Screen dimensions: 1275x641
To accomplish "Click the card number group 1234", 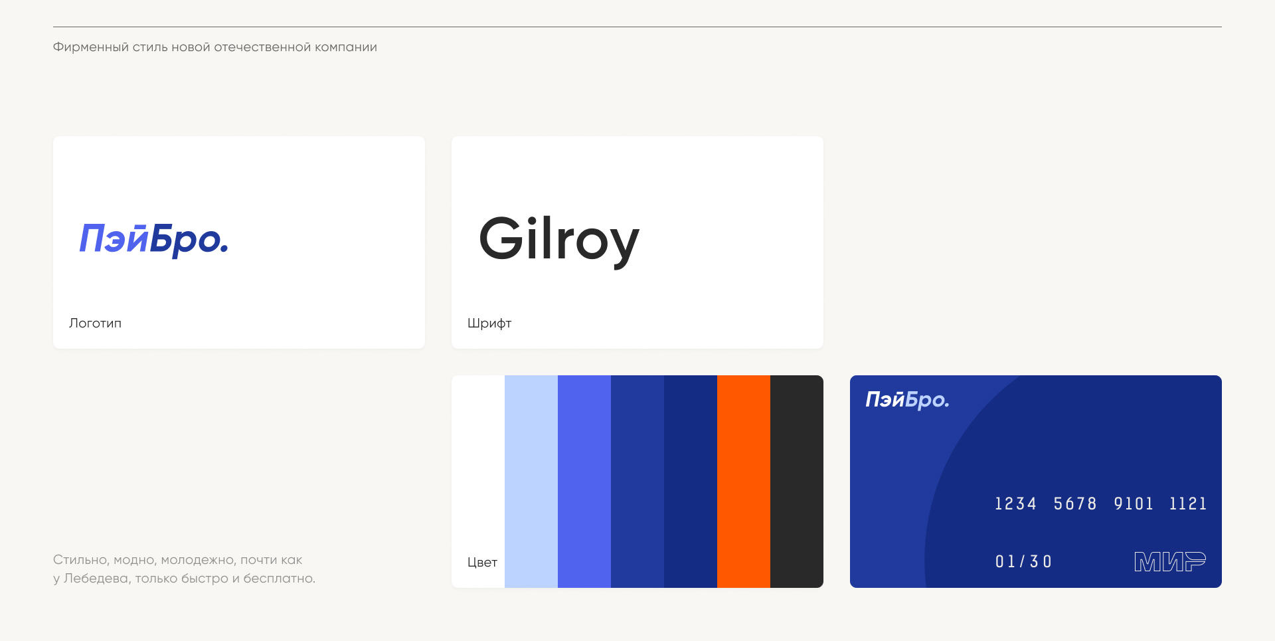I will coord(1015,504).
